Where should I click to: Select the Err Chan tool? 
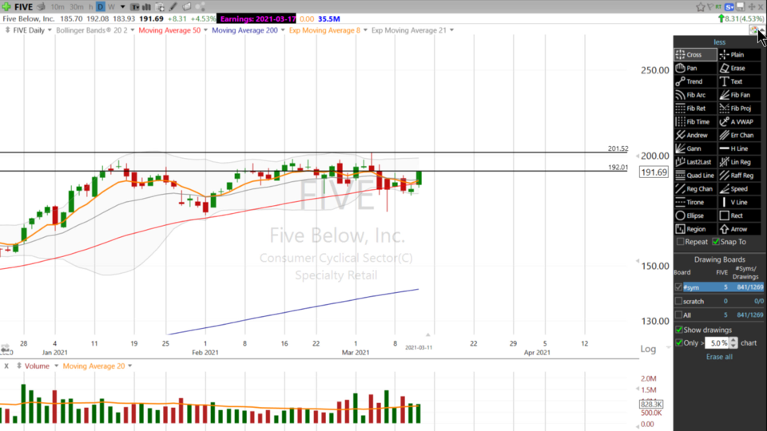click(739, 136)
